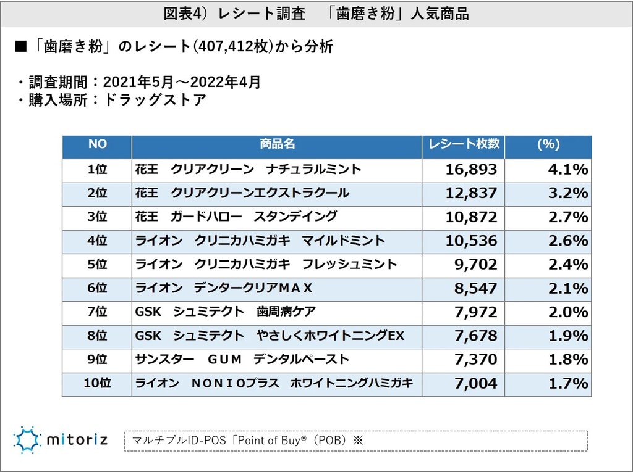Click the percentage 3.2%

(x=568, y=193)
